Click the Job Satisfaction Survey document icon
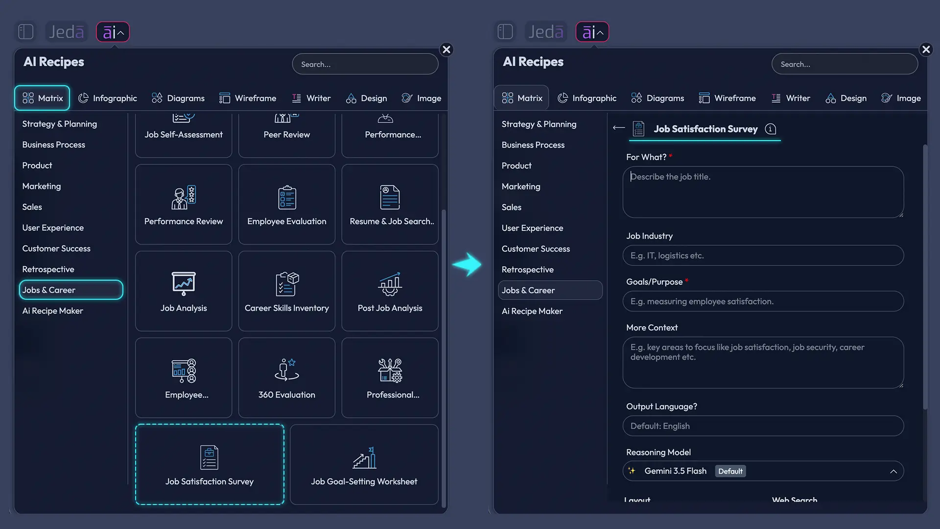The image size is (940, 529). pos(638,129)
